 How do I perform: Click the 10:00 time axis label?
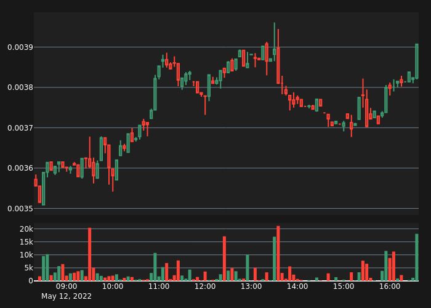coord(113,286)
